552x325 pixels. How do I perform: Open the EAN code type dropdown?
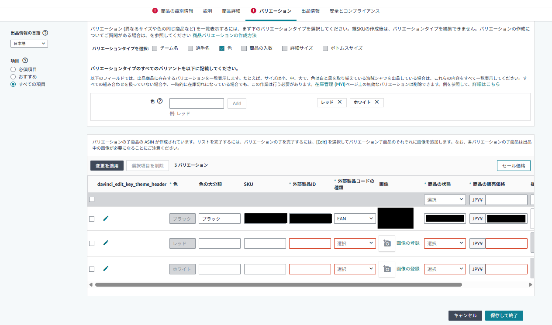(x=355, y=219)
